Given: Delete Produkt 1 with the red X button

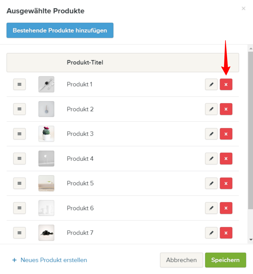Looking at the screenshot, I should [x=226, y=84].
